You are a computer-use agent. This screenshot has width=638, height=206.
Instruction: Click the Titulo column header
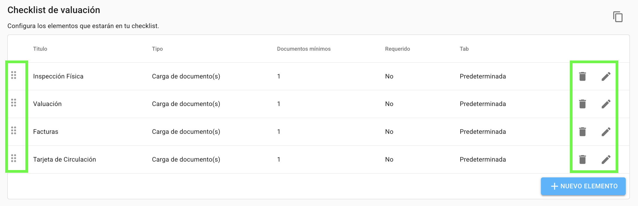40,49
